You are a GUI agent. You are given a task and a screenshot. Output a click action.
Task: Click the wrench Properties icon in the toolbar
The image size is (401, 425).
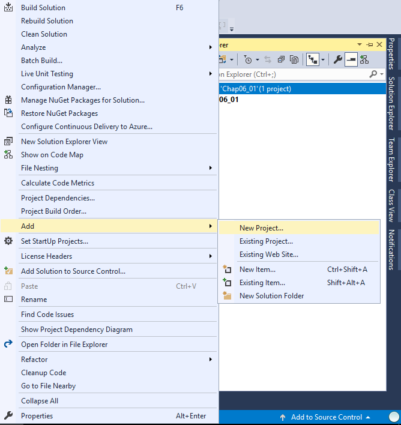(x=338, y=59)
